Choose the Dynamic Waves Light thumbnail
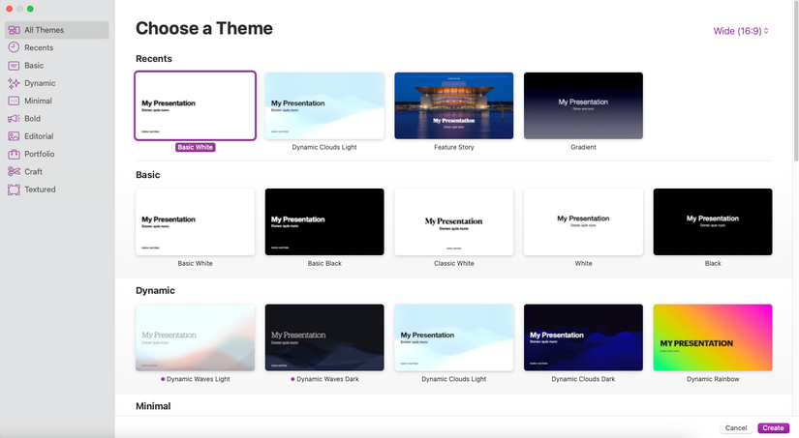799x438 pixels. point(196,337)
